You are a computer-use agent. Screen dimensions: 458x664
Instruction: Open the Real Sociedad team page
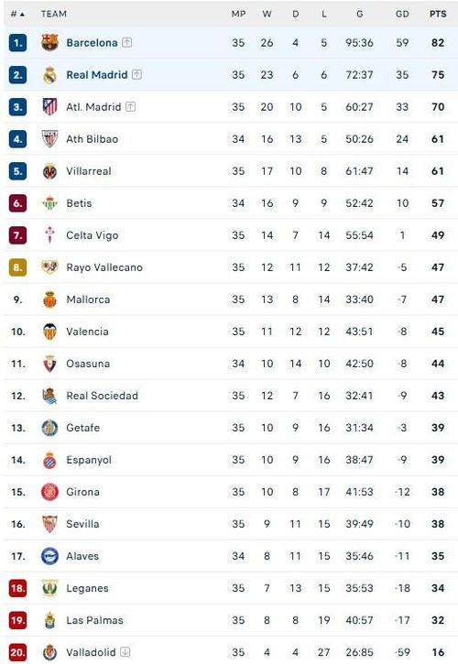click(102, 396)
